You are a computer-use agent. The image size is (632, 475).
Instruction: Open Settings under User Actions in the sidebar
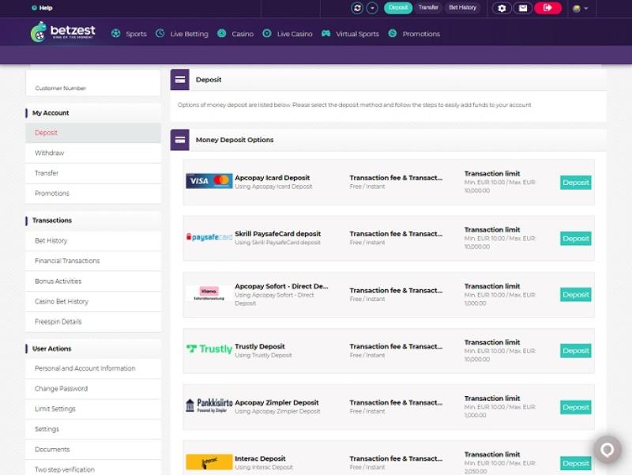(x=93, y=429)
